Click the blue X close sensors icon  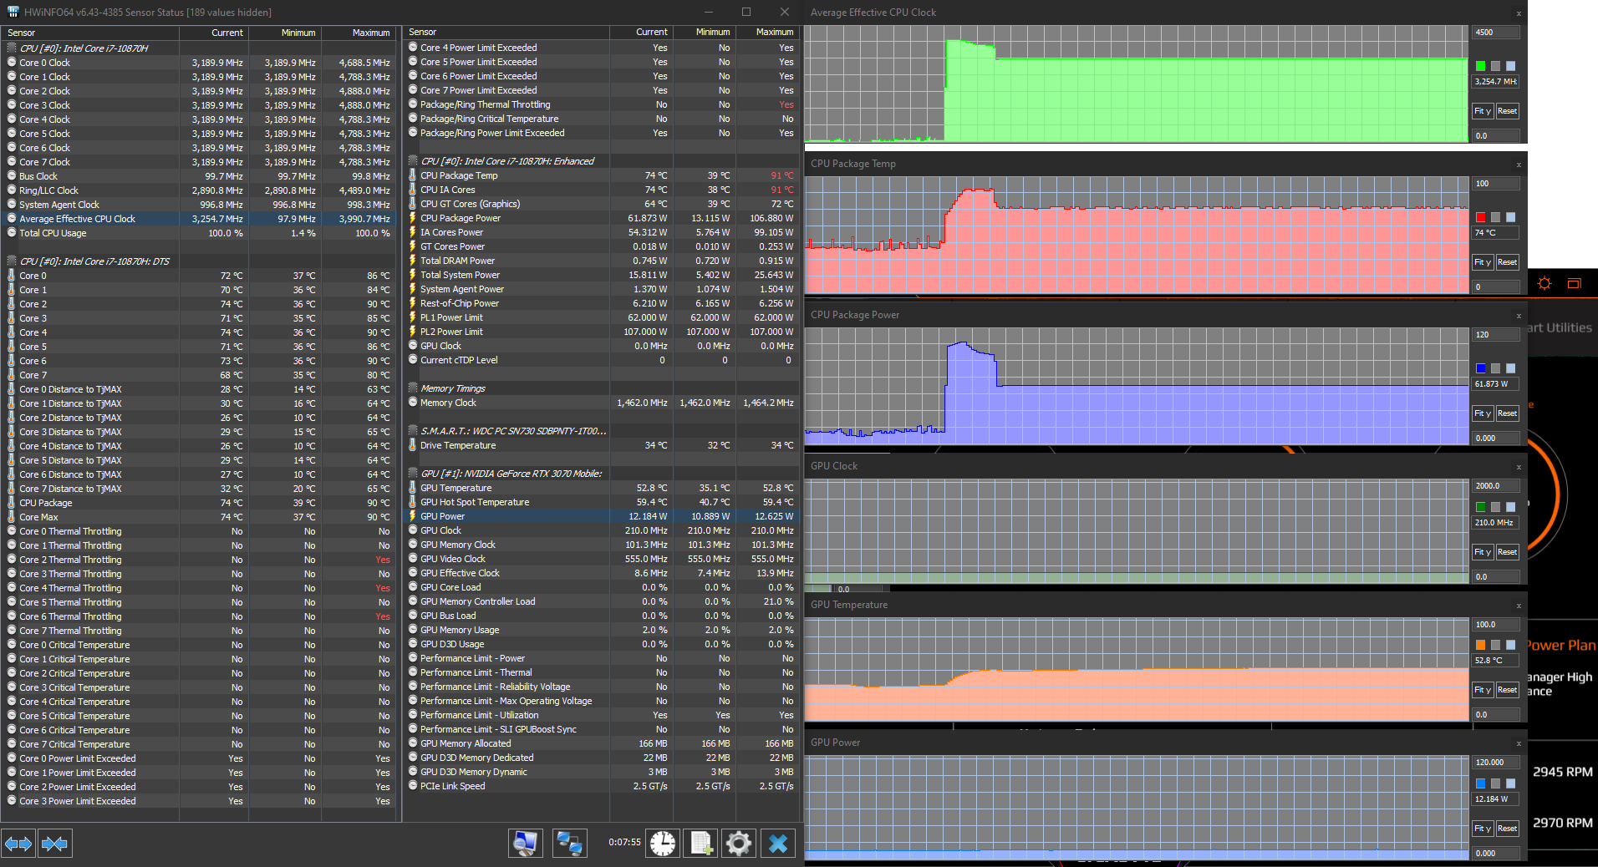(777, 844)
